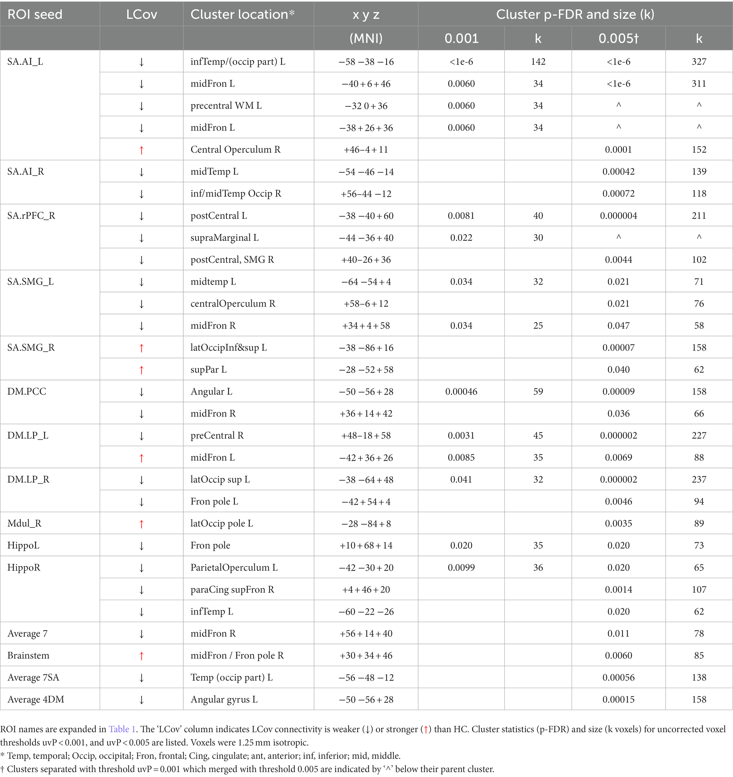Click the latOccip pole L cell
This screenshot has width=733, height=777.
pos(222,524)
